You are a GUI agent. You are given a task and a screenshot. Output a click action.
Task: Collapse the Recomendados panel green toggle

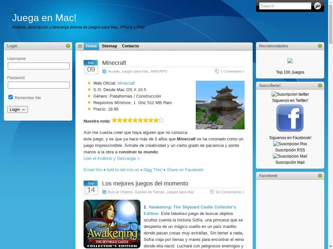tap(320, 46)
